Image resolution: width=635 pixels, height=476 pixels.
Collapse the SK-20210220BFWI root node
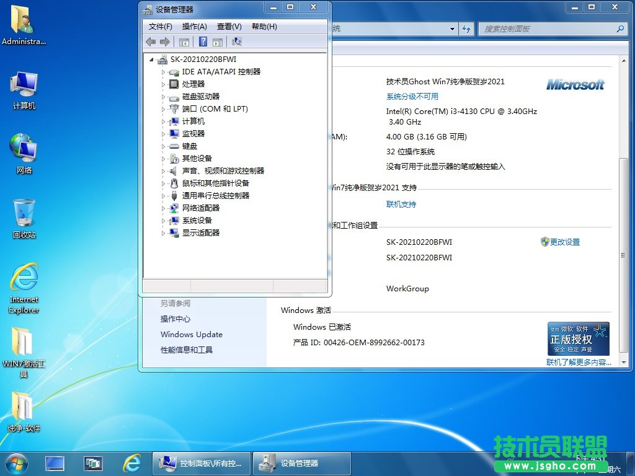pos(151,59)
